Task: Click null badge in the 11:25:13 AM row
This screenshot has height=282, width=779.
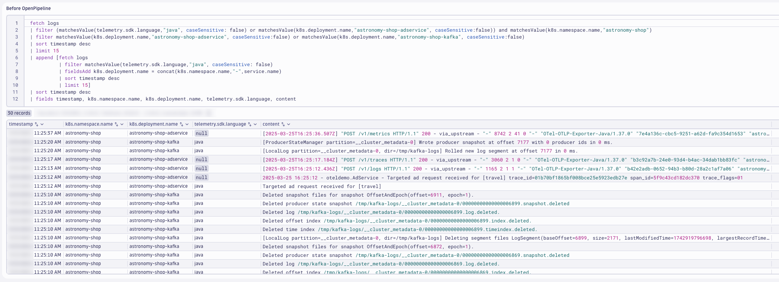Action: tap(201, 169)
